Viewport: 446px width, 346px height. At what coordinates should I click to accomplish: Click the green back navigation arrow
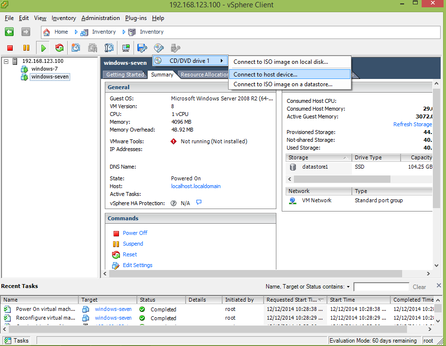[x=9, y=32]
